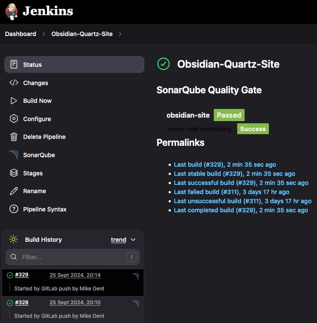Click the Changes code-brackets icon
Screen dimensions: 317x323
point(14,82)
